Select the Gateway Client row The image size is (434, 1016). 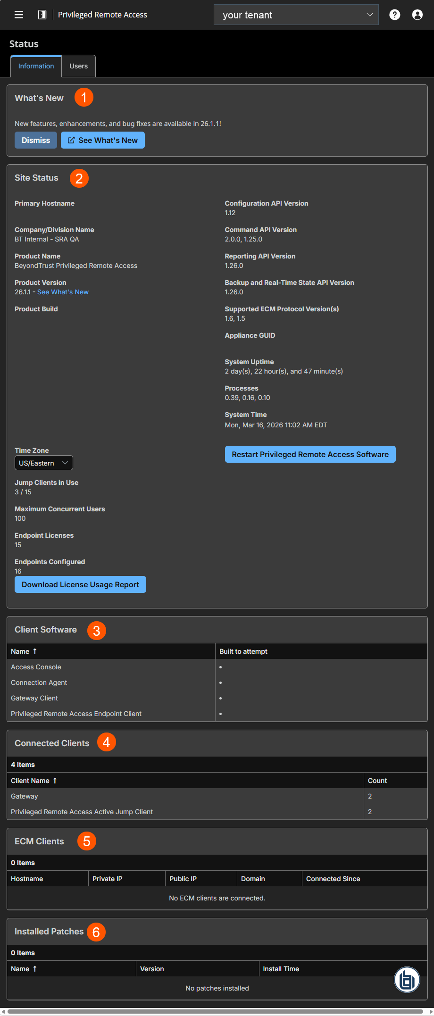[x=217, y=698]
